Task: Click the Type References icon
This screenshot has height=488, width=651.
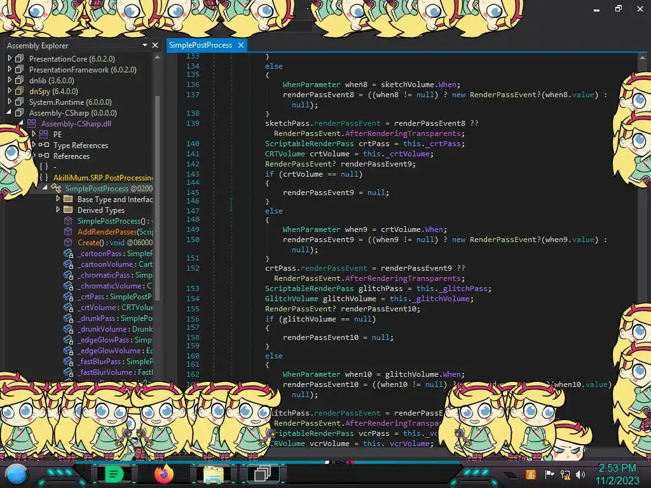Action: pos(44,145)
